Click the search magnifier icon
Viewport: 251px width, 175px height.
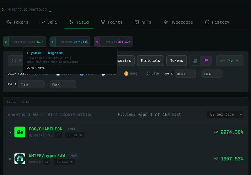click(14, 60)
